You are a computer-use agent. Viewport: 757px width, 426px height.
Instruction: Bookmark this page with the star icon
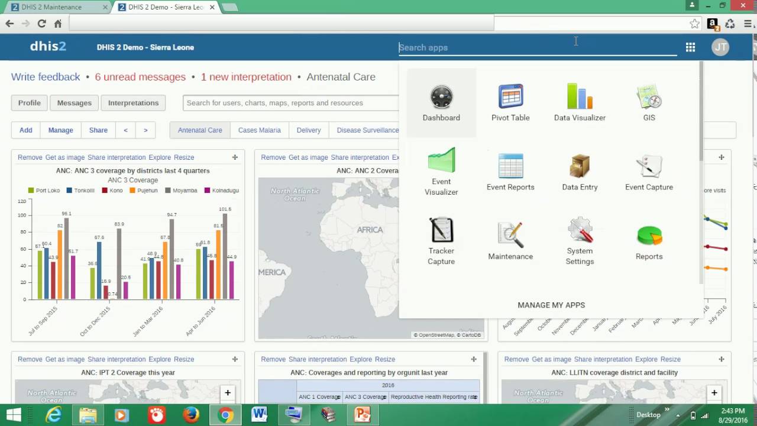click(x=695, y=24)
